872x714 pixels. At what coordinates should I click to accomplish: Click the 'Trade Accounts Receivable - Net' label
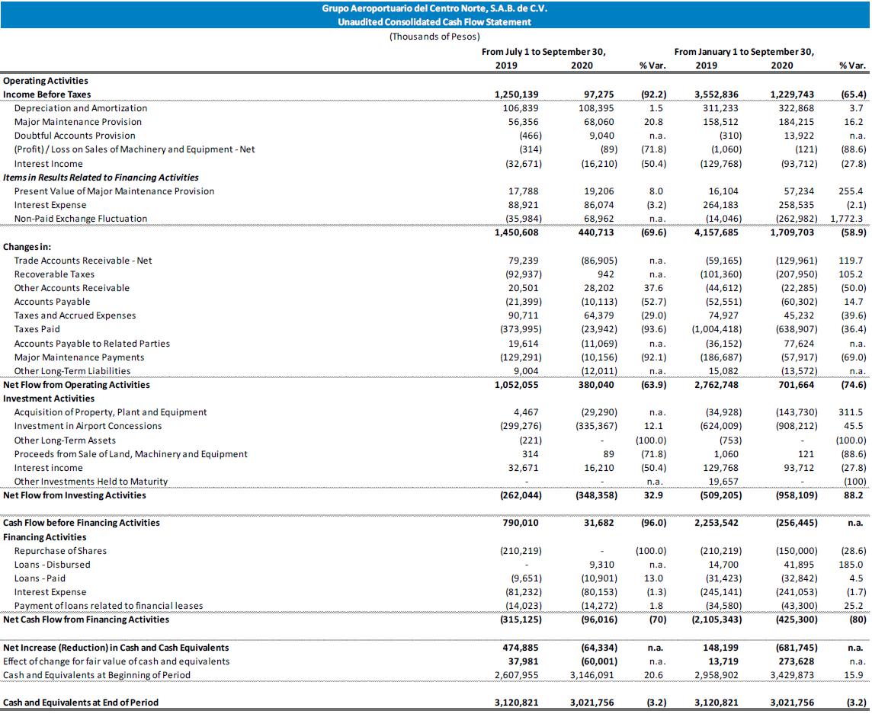coord(83,261)
